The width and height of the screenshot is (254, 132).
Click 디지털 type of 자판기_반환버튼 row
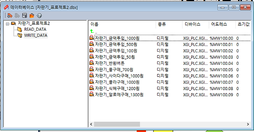tap(163, 63)
